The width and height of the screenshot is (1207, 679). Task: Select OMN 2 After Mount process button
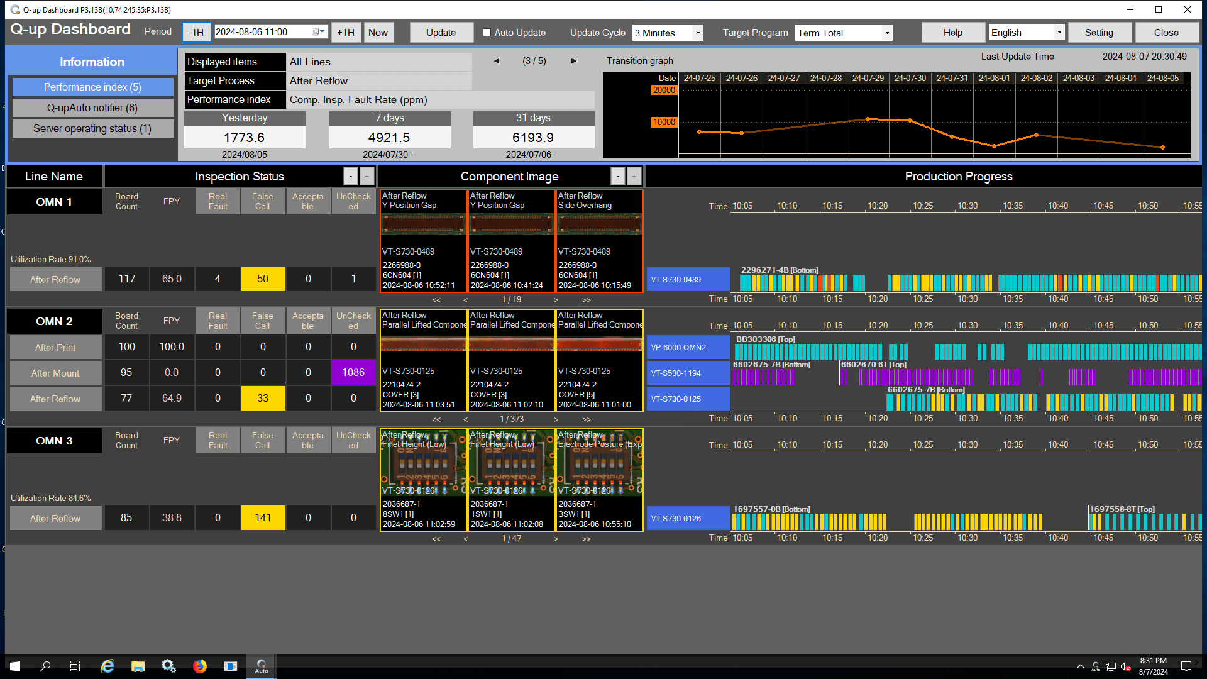point(55,373)
